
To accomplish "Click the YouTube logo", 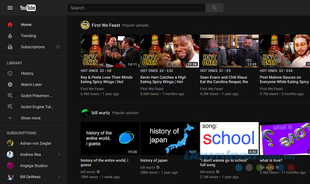I will [x=28, y=8].
